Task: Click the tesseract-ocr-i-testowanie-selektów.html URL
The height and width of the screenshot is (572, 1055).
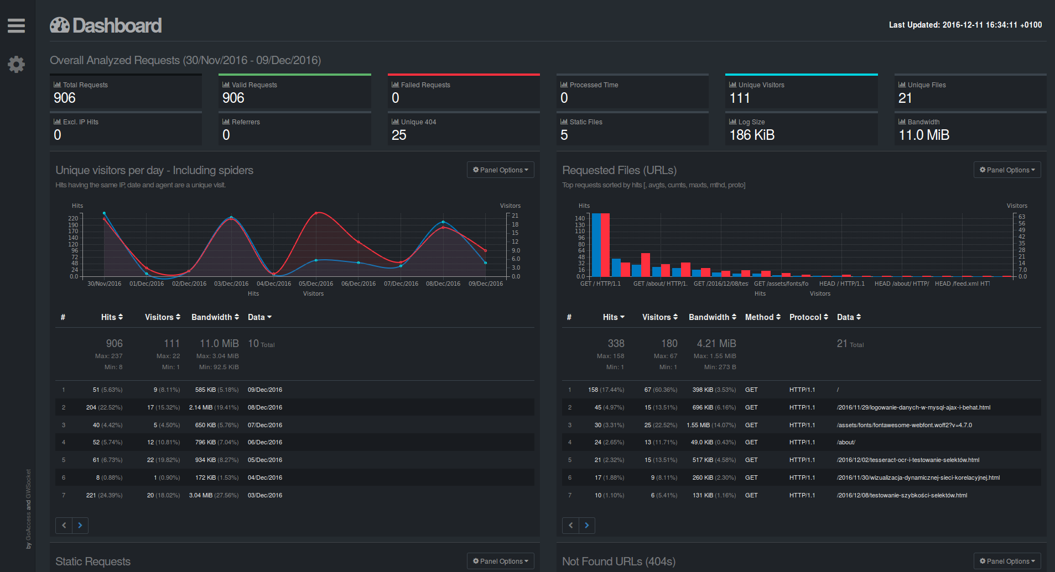Action: [908, 460]
